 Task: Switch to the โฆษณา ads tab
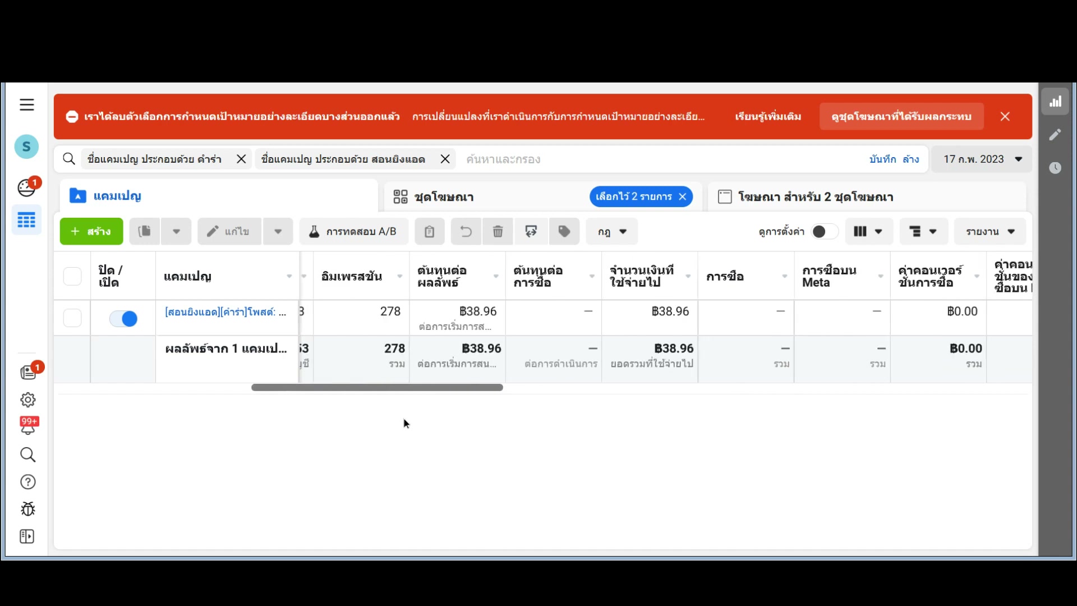[x=814, y=197]
